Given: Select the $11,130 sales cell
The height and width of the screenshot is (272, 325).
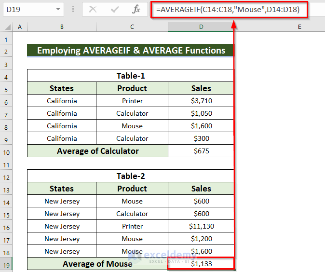Looking at the screenshot, I should click(201, 226).
